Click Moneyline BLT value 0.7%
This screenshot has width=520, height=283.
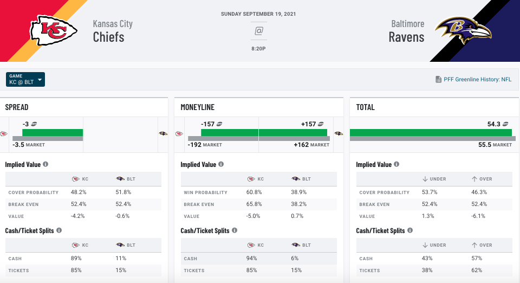coord(297,216)
